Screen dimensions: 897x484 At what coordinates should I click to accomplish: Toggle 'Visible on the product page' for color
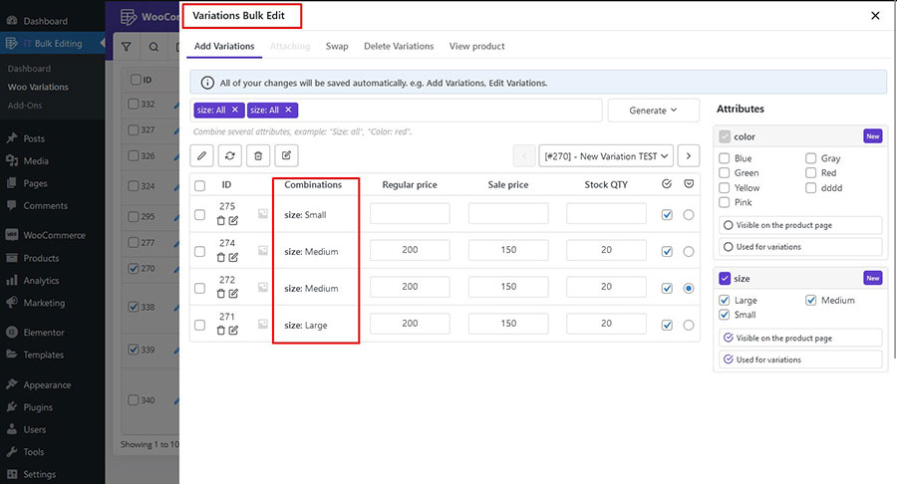tap(800, 225)
